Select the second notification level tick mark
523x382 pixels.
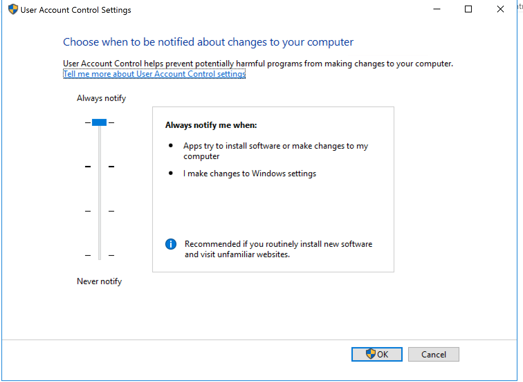[x=87, y=167]
